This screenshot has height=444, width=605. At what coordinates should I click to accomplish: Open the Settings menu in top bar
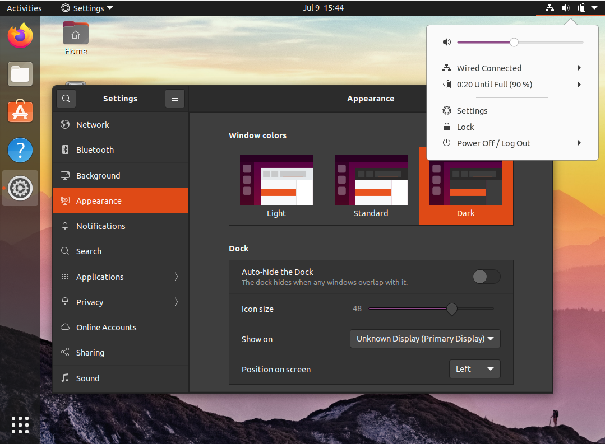click(87, 8)
